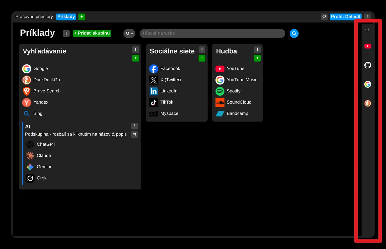Open the Google icon in the right sidebar
Image resolution: width=386 pixels, height=249 pixels.
coord(367,84)
